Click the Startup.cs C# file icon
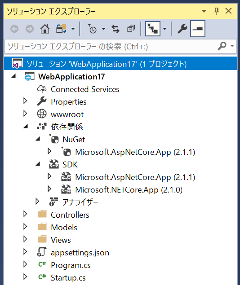The image size is (240, 285). coord(42,277)
